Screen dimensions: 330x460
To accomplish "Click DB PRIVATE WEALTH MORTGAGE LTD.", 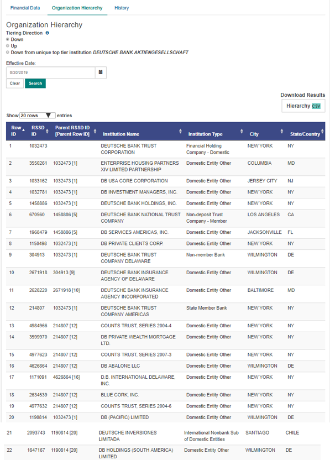I will point(138,340).
